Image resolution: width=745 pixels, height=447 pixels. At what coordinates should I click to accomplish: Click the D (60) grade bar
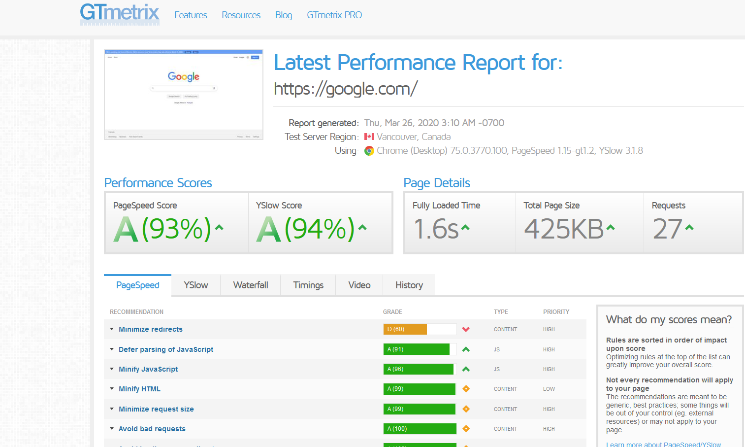click(x=420, y=329)
